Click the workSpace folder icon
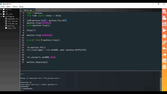The image size is (167, 94). coord(4,16)
